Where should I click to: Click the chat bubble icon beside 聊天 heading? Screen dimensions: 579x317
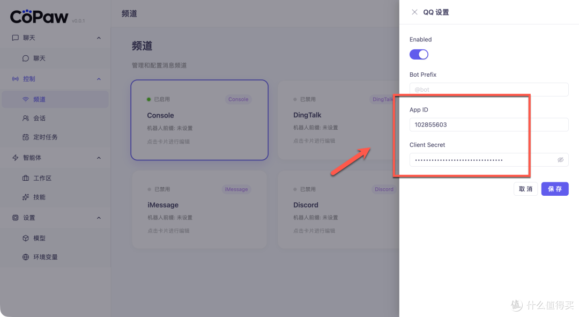click(15, 38)
